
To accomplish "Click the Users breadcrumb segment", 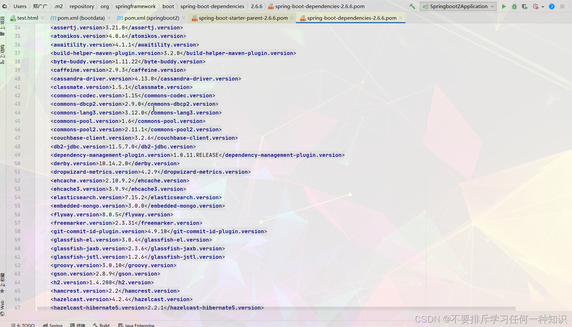I will click(20, 6).
